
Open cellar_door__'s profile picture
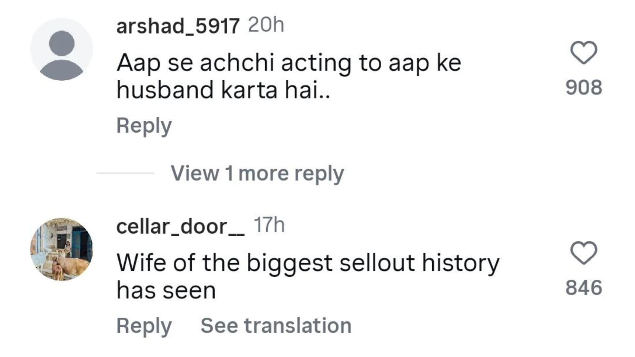[62, 249]
